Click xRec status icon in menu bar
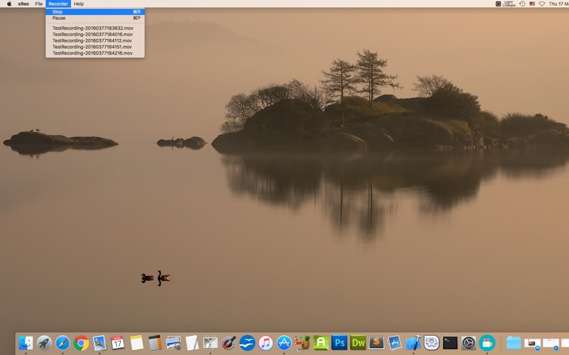569x355 pixels. pos(499,4)
